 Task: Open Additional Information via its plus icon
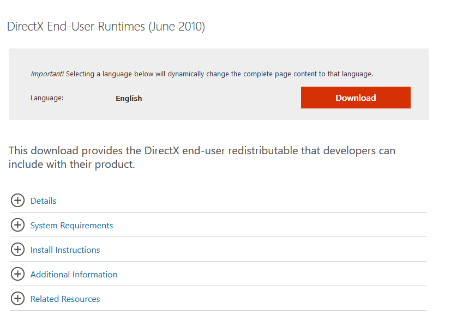tap(17, 274)
